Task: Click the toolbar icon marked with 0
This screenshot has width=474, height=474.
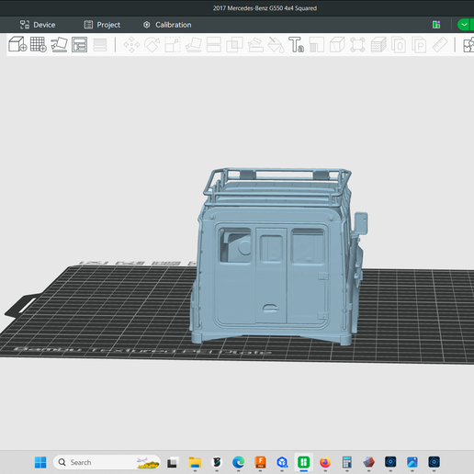Action: (399, 45)
